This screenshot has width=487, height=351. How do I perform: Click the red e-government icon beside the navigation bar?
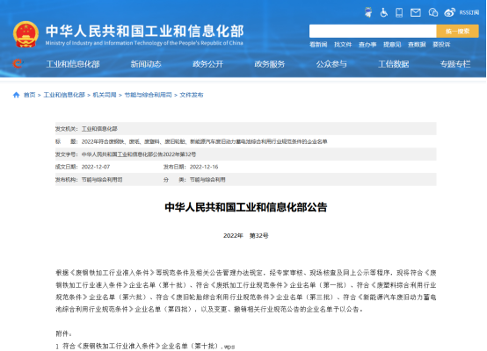[18, 63]
